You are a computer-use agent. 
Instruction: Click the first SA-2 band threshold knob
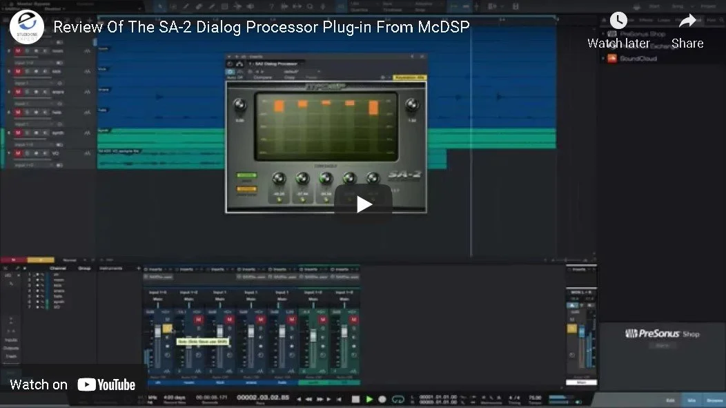[x=279, y=178]
